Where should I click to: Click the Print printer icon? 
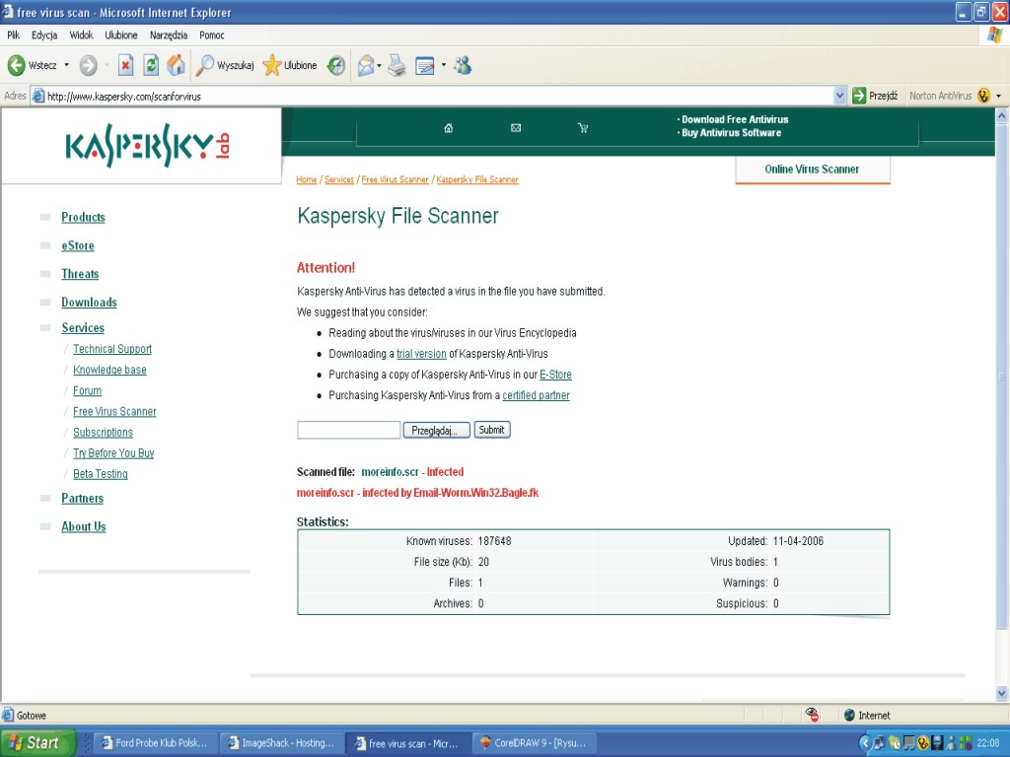397,65
